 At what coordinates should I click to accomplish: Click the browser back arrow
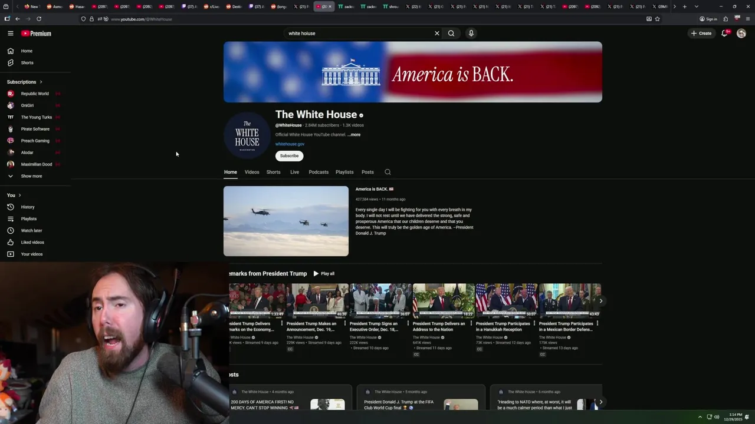[17, 19]
